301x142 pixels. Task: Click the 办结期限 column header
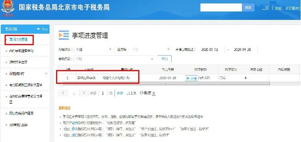pyautogui.click(x=284, y=70)
